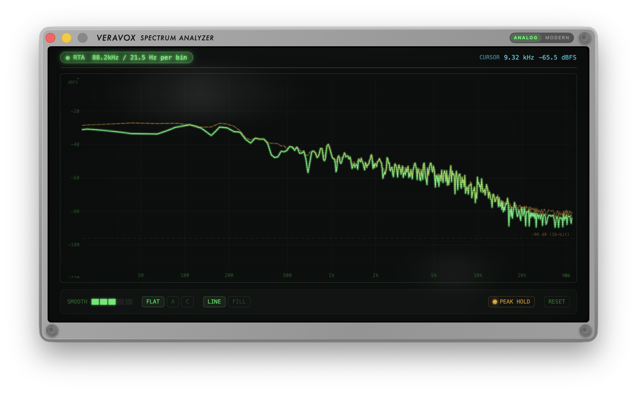Click the orange dot in PEAK HOLD

click(x=495, y=302)
